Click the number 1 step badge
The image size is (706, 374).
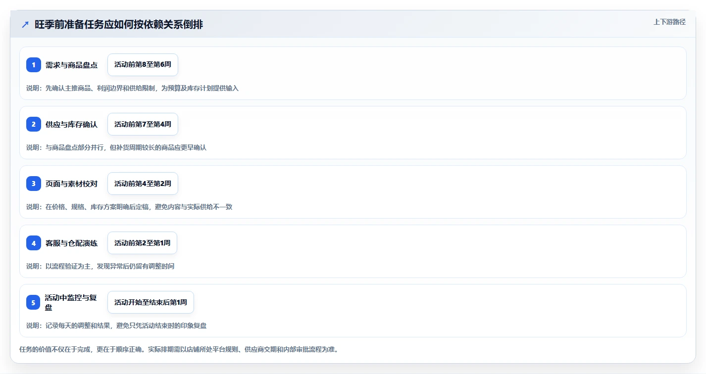pyautogui.click(x=34, y=65)
